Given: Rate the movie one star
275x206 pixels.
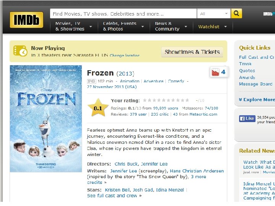Looking at the screenshot, I should click(x=145, y=100).
